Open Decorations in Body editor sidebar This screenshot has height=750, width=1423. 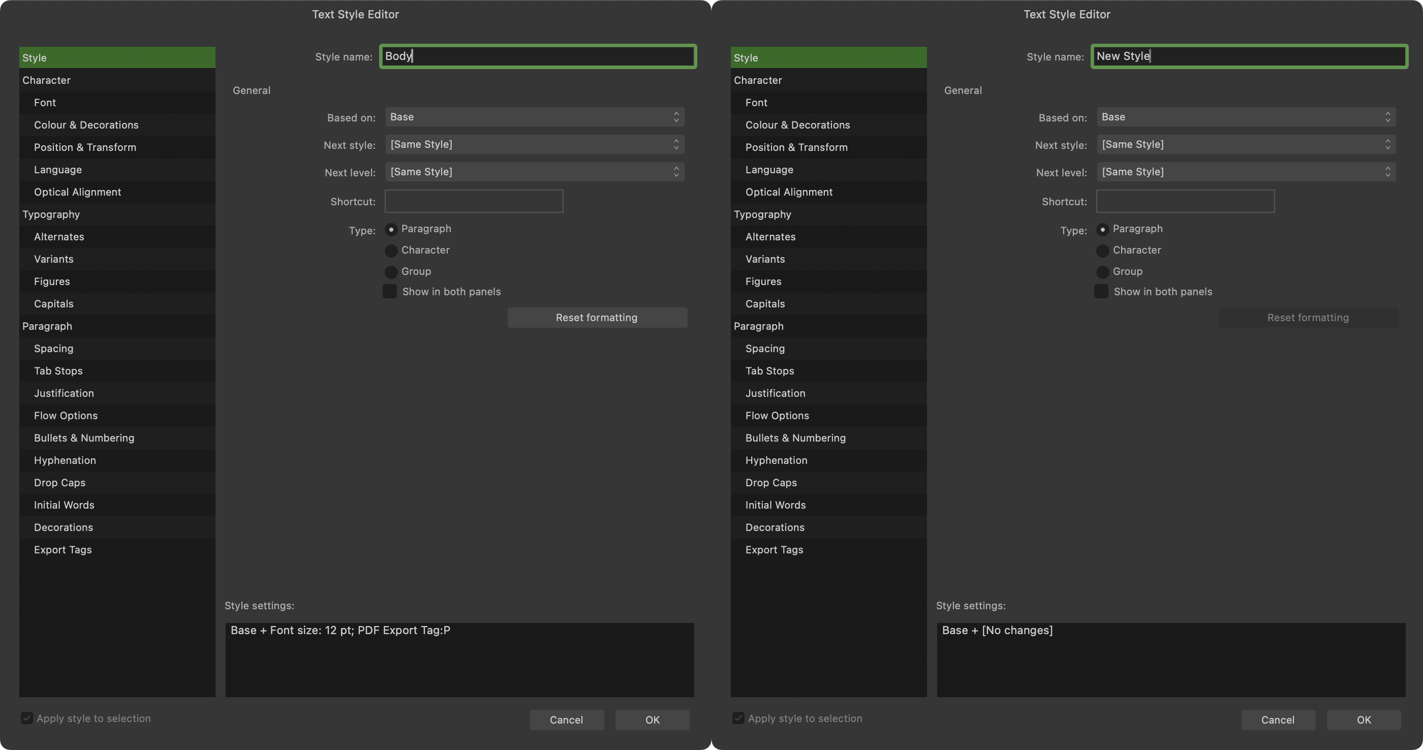tap(117, 527)
